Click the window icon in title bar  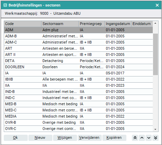5,5
